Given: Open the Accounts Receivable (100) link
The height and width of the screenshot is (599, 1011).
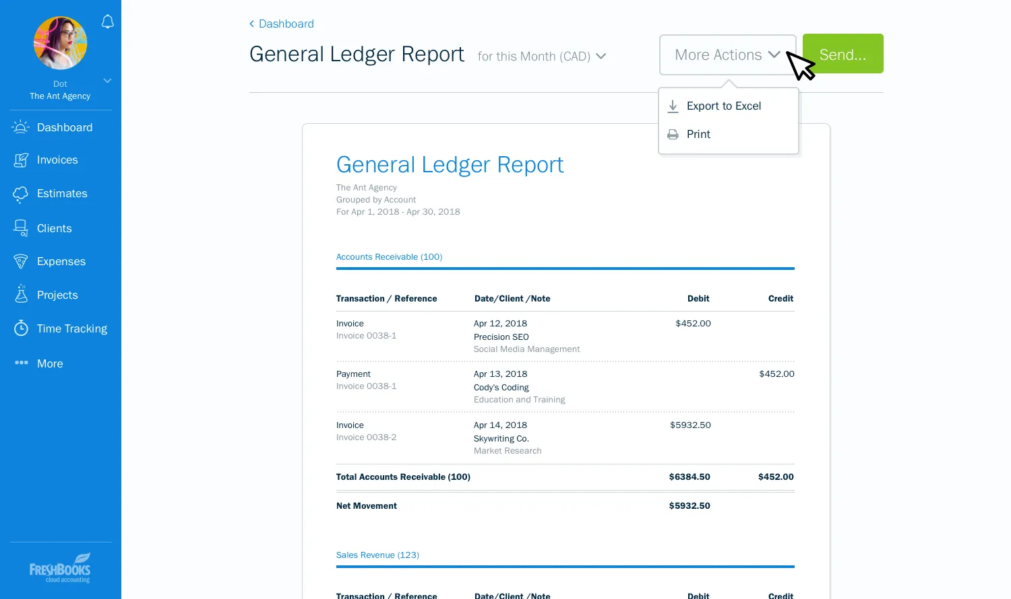Looking at the screenshot, I should tap(389, 257).
